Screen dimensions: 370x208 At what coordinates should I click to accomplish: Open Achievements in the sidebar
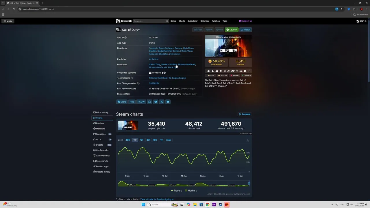click(x=102, y=156)
